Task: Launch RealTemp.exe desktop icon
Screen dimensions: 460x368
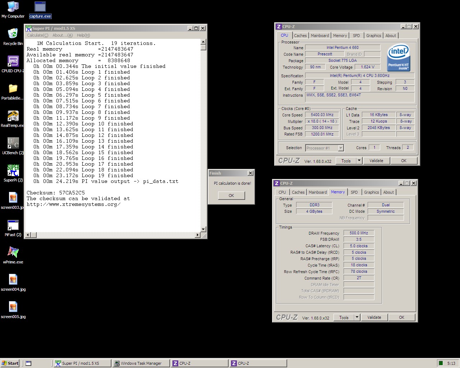Action: click(x=13, y=119)
